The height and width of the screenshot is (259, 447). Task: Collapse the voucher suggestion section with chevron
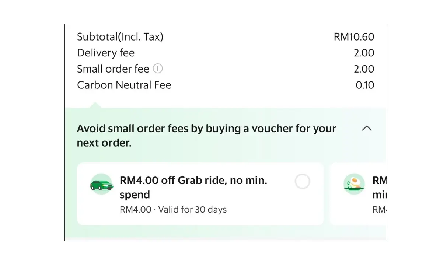coord(367,128)
